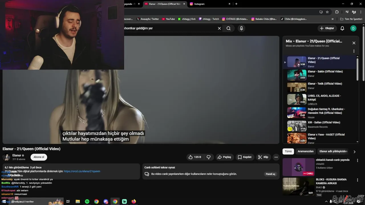
Task: Open the D account avatar menu
Action: tap(353, 28)
